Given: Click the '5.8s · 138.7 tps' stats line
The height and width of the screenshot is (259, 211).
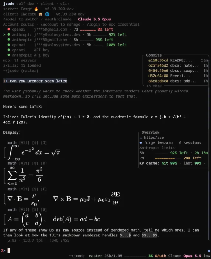Looking at the screenshot, I should [x=38, y=240].
